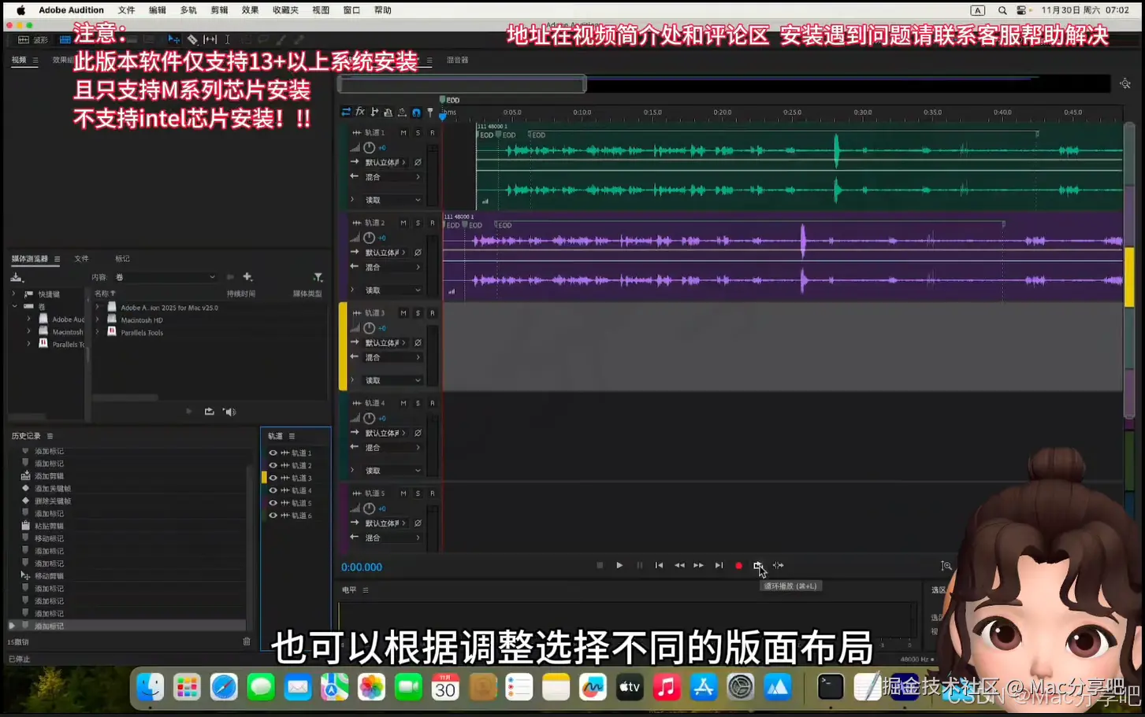This screenshot has width=1145, height=717.
Task: Mute 轨道 1 with its M button
Action: pos(404,132)
